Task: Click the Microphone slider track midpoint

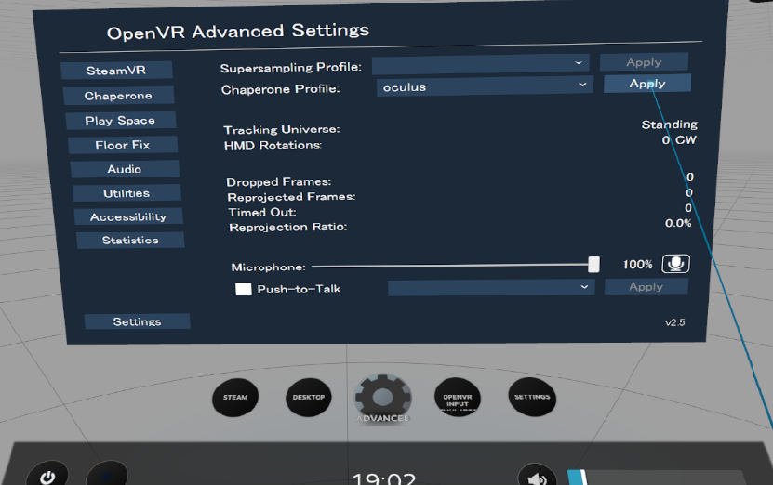Action: pos(453,266)
